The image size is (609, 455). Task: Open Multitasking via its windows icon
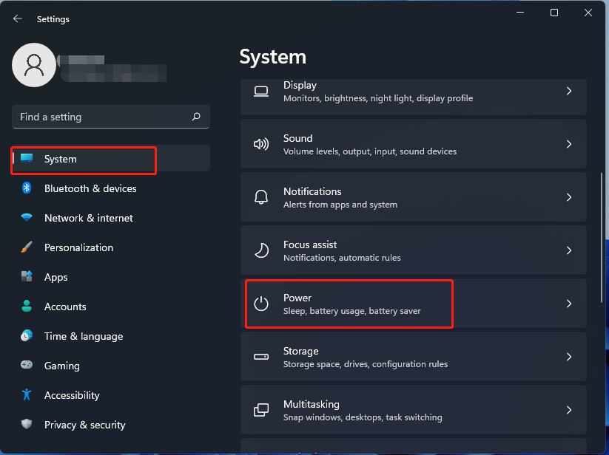[x=261, y=410]
